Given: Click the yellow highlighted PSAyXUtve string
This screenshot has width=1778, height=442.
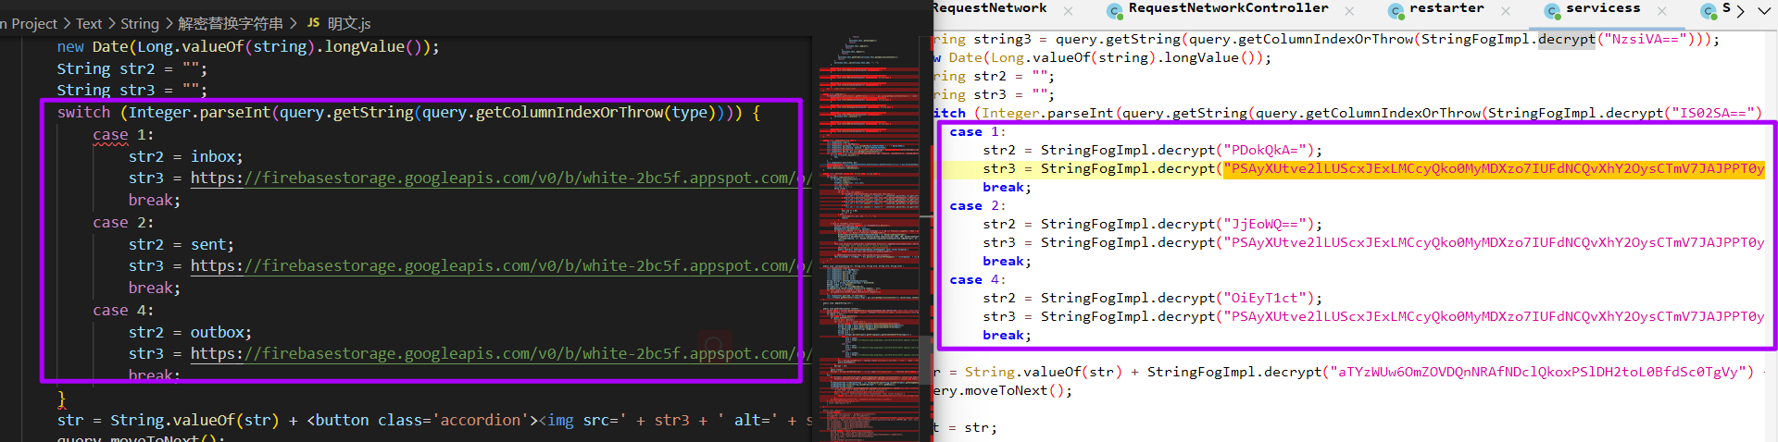Looking at the screenshot, I should (x=1494, y=169).
